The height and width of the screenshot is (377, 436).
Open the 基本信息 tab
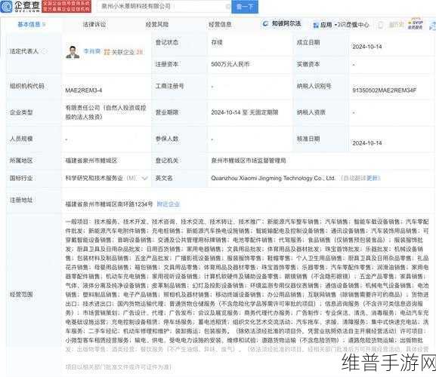[31, 24]
